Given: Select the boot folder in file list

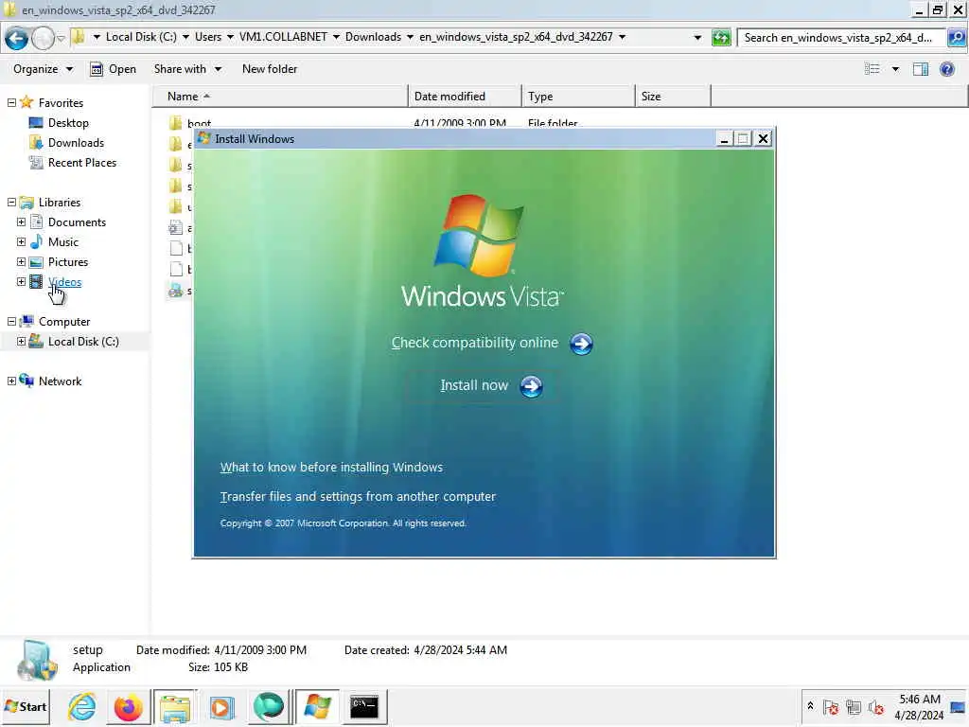Looking at the screenshot, I should tap(199, 123).
